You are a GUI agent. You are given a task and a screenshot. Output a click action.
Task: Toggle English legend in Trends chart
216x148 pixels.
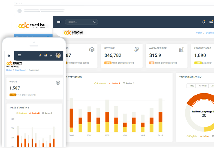pyautogui.click(x=192, y=136)
